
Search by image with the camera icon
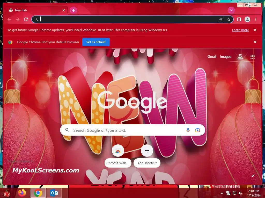coord(197,130)
